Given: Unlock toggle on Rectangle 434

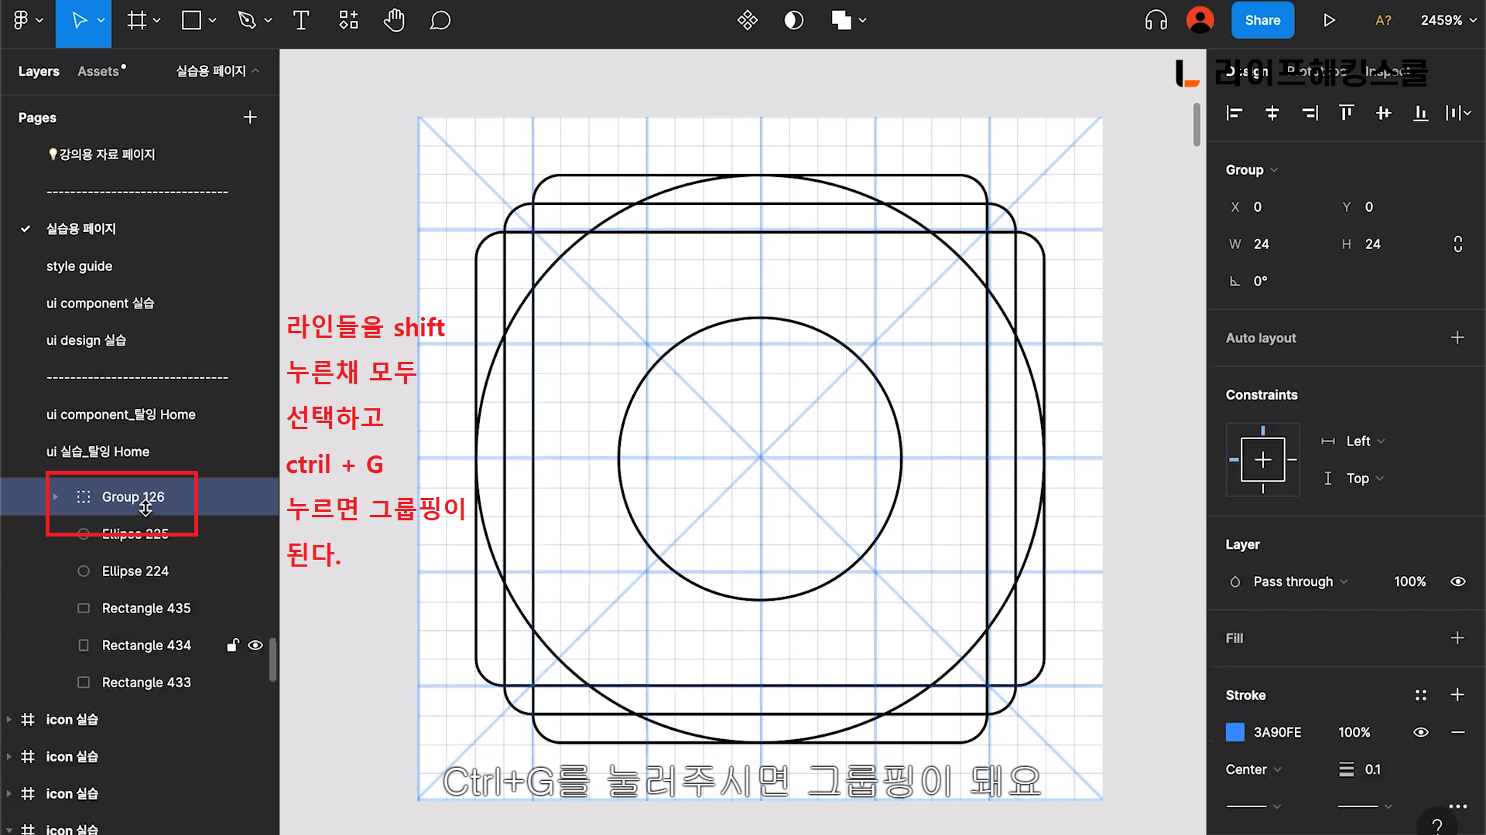Looking at the screenshot, I should [232, 646].
